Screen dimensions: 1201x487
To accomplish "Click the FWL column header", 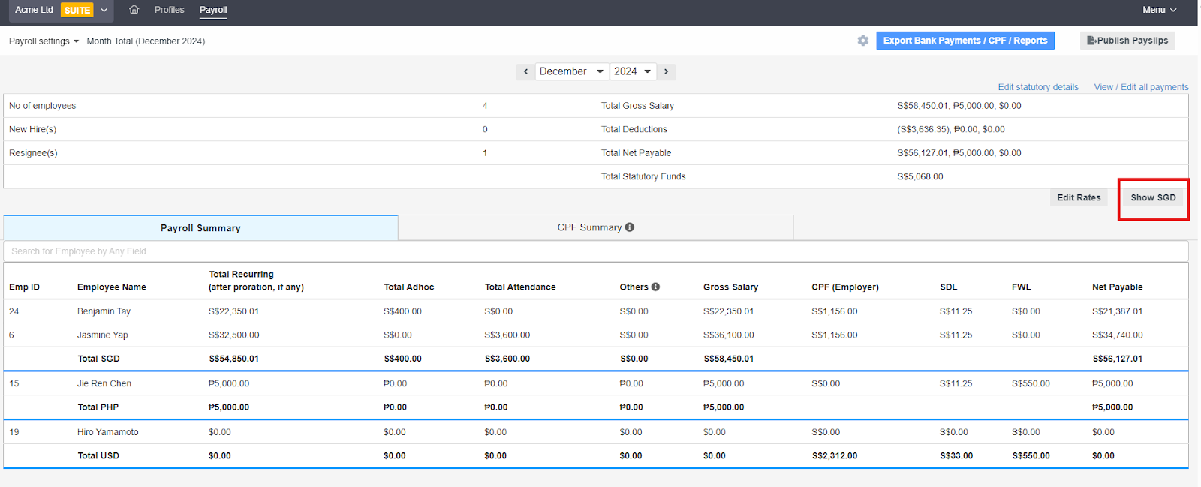I will pos(1022,287).
